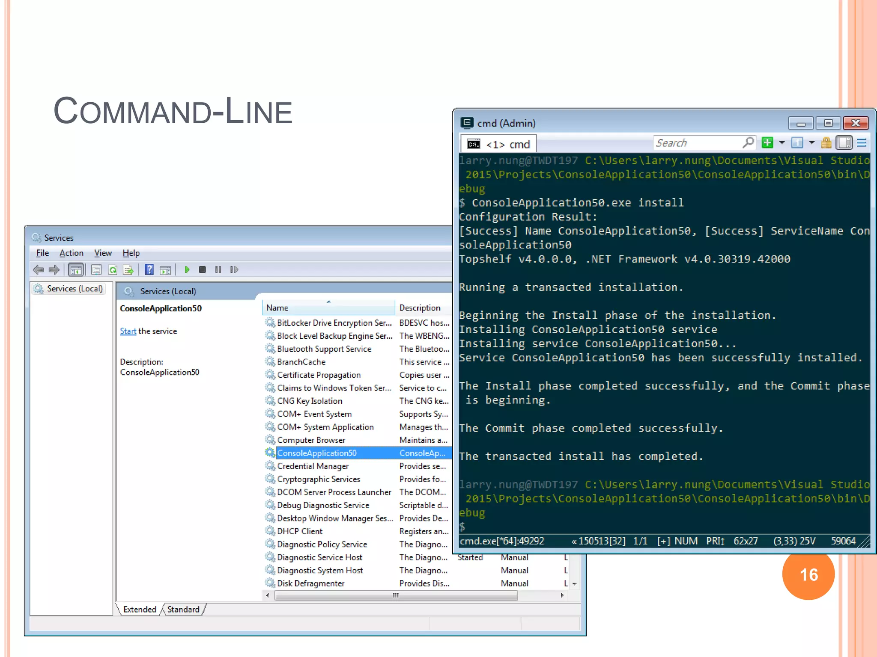Select Services (Local) tree node
The height and width of the screenshot is (657, 877).
[69, 289]
